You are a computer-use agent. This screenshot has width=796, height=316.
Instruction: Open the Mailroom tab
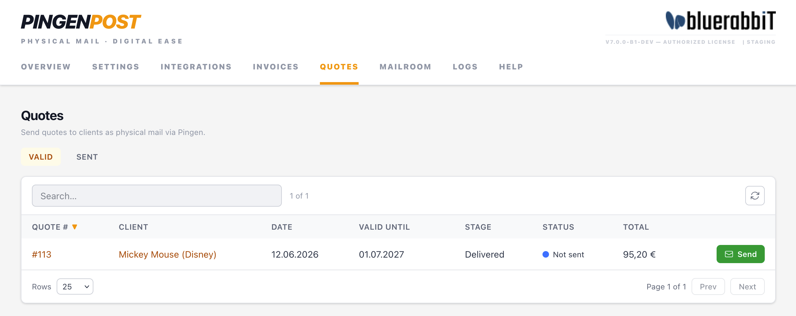[405, 67]
